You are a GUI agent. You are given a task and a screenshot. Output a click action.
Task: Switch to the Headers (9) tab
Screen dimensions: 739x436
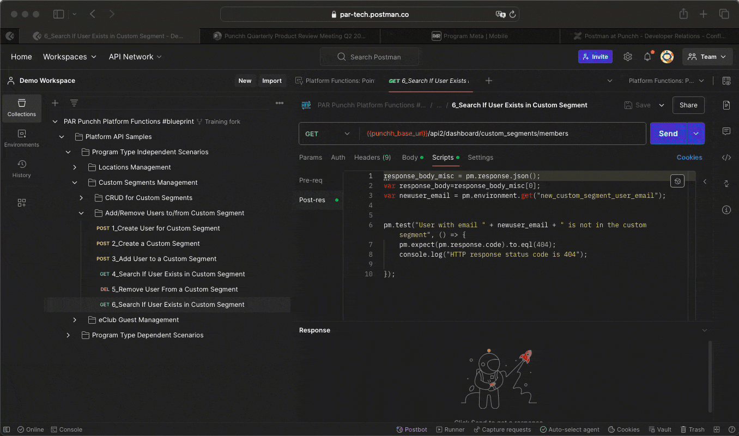pos(373,158)
